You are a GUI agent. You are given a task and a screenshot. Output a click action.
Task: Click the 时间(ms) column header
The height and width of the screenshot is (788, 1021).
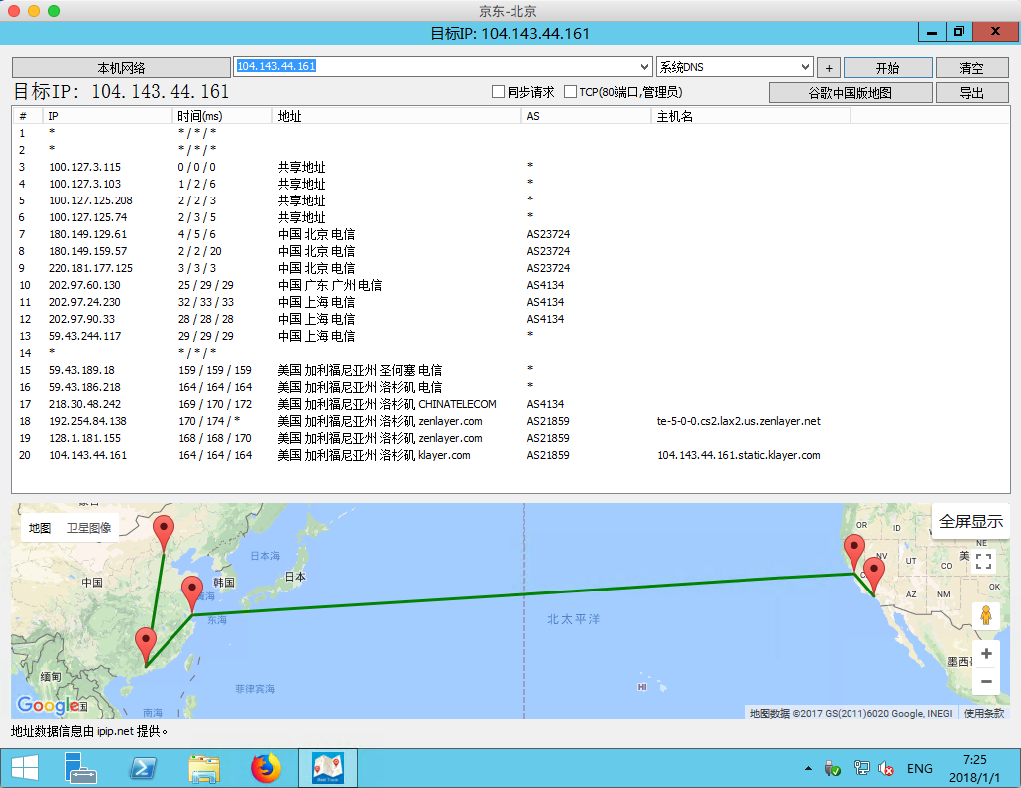pos(200,116)
